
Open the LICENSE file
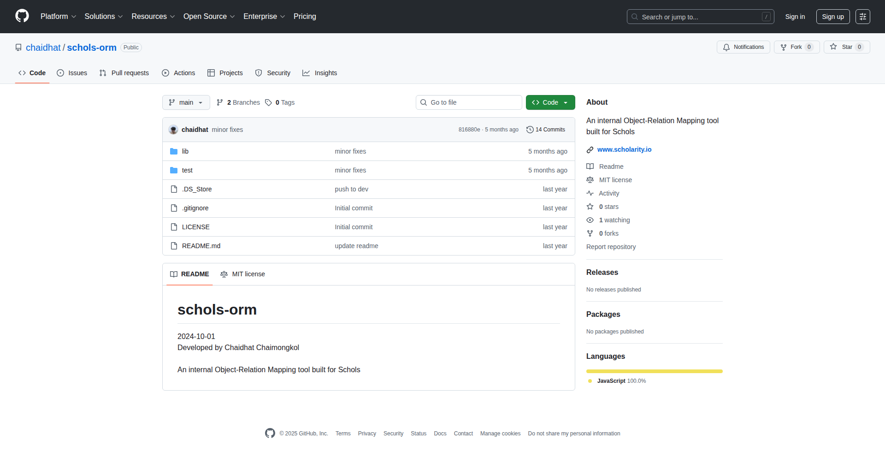pos(196,227)
